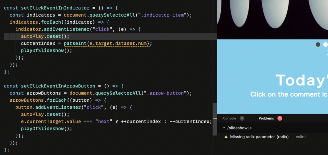Click the "next" string in the ternary

pyautogui.click(x=104, y=122)
